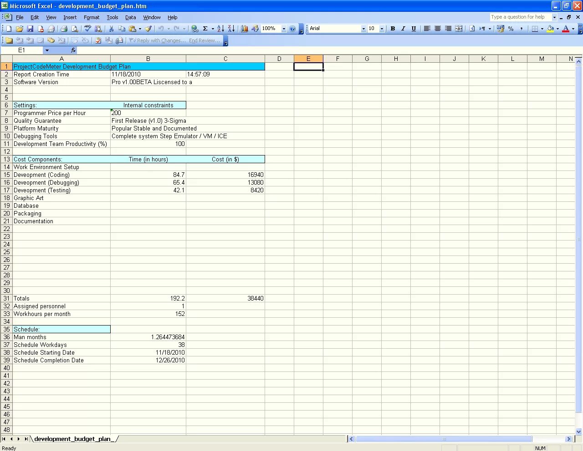This screenshot has width=583, height=451.
Task: Select the Format Painter brush icon
Action: pos(148,29)
